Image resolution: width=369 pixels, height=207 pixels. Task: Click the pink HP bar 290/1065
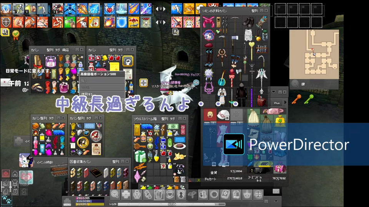click(x=90, y=198)
